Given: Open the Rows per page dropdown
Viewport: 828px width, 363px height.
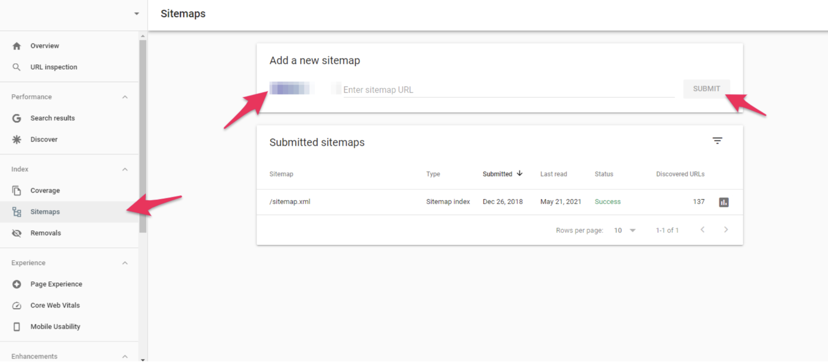Looking at the screenshot, I should click(625, 230).
